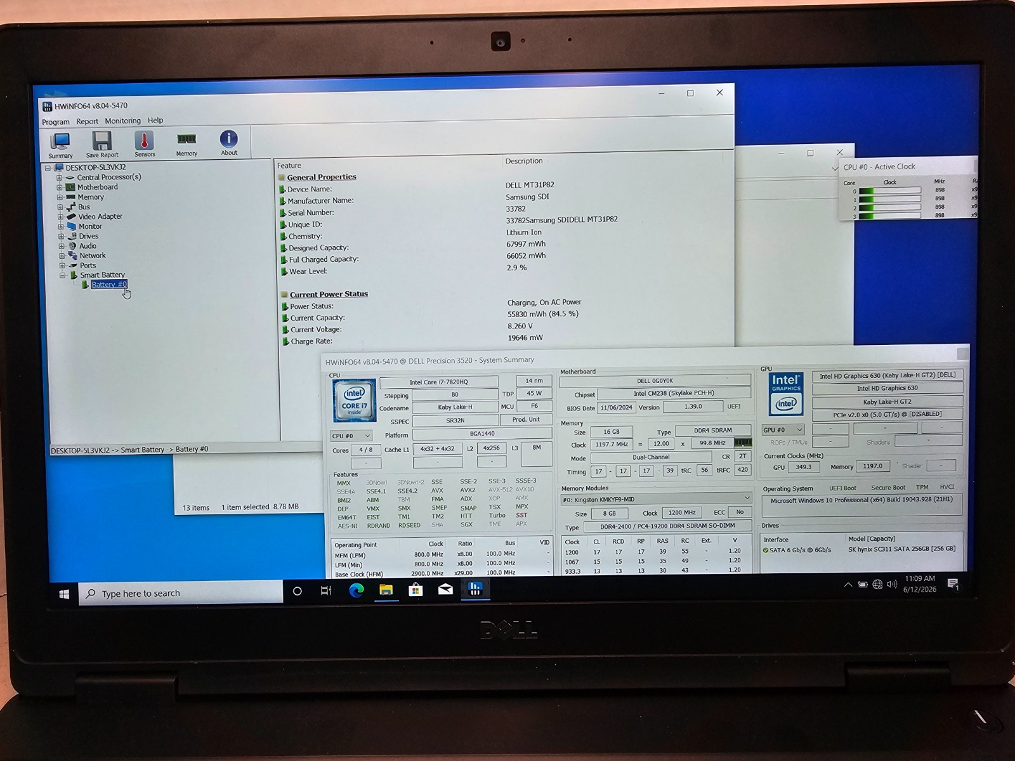
Task: Collapse the DESKTOP-5L3VKJ2 root node
Action: click(x=48, y=168)
